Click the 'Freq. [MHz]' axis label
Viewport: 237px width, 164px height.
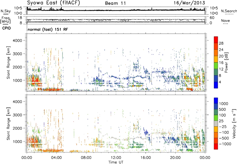[x=6, y=20]
